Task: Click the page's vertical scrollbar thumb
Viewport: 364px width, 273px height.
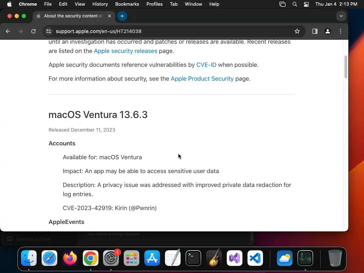Action: pyautogui.click(x=346, y=67)
